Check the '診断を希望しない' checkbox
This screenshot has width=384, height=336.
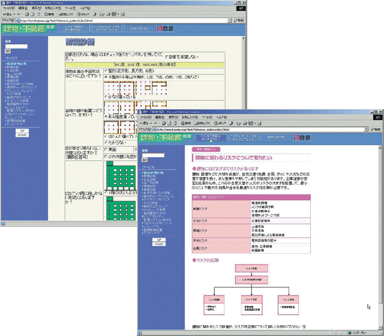pyautogui.click(x=166, y=57)
